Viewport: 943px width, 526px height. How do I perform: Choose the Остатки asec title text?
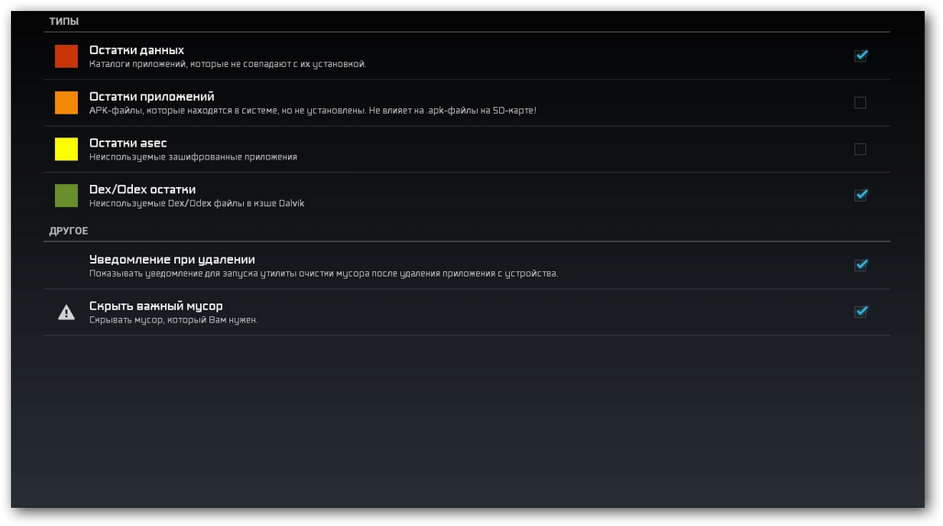tap(128, 143)
